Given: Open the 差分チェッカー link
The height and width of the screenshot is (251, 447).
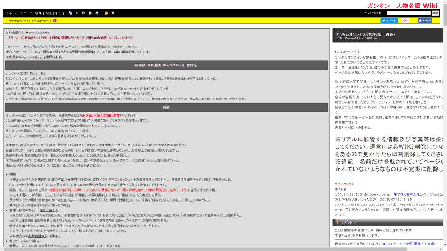Looking at the screenshot, I should (18, 21).
